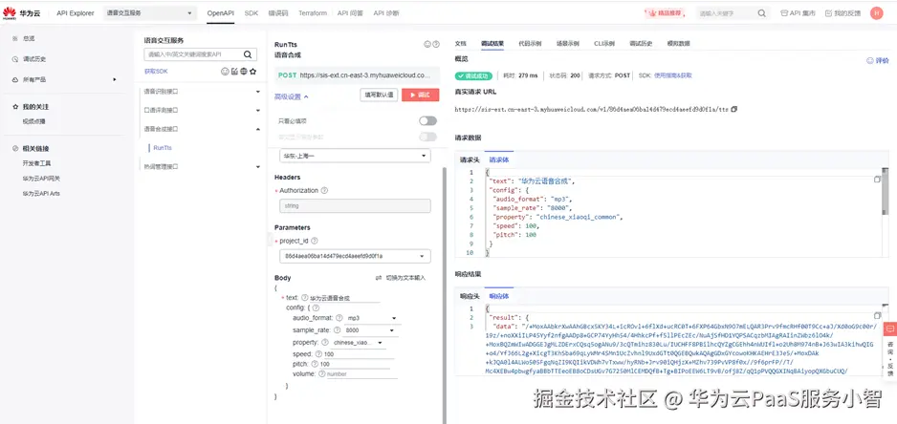Click the red 调试 debug button

pos(421,95)
